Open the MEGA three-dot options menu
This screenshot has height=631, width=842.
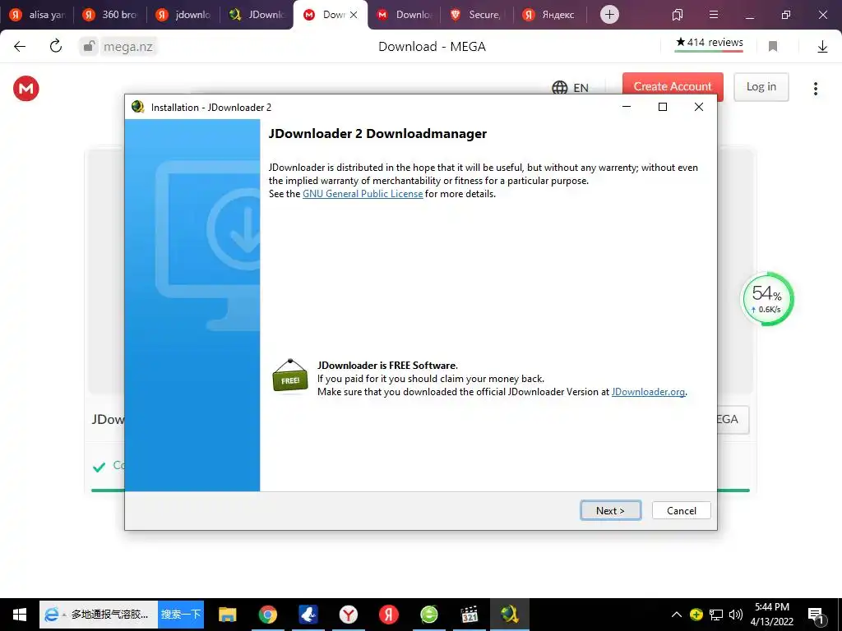pos(815,89)
